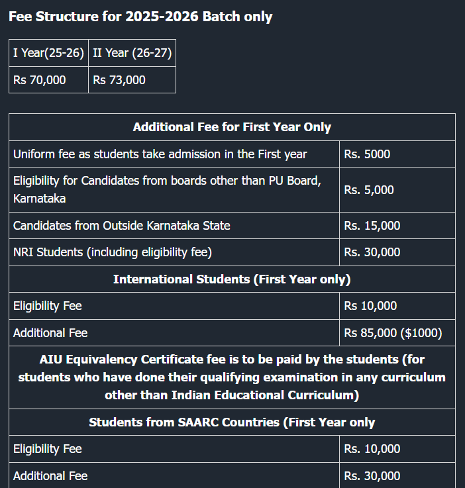Click the "Students from SAARC Countries" header
The height and width of the screenshot is (488, 465).
tap(232, 422)
